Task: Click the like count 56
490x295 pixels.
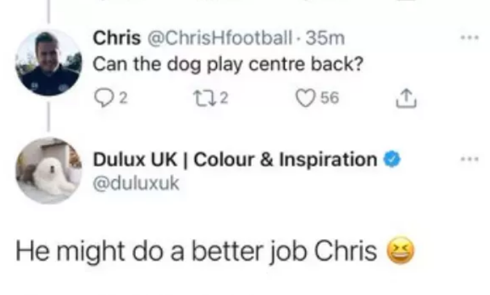Action: pos(329,99)
